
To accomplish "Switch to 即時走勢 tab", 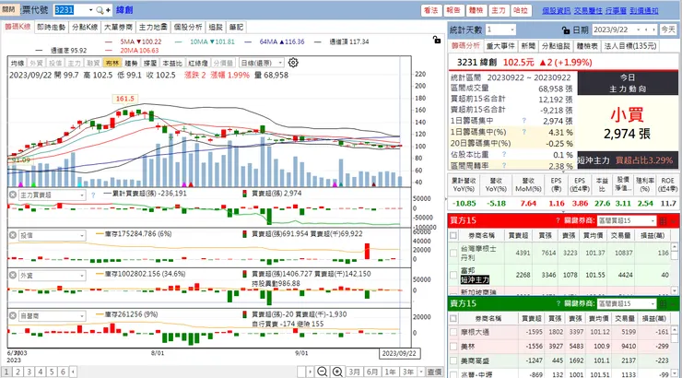I will (51, 27).
